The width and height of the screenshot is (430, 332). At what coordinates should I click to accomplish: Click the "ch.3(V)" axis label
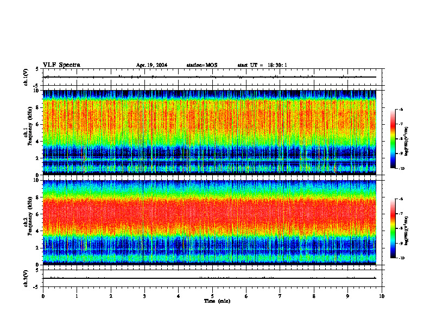[x=26, y=278]
